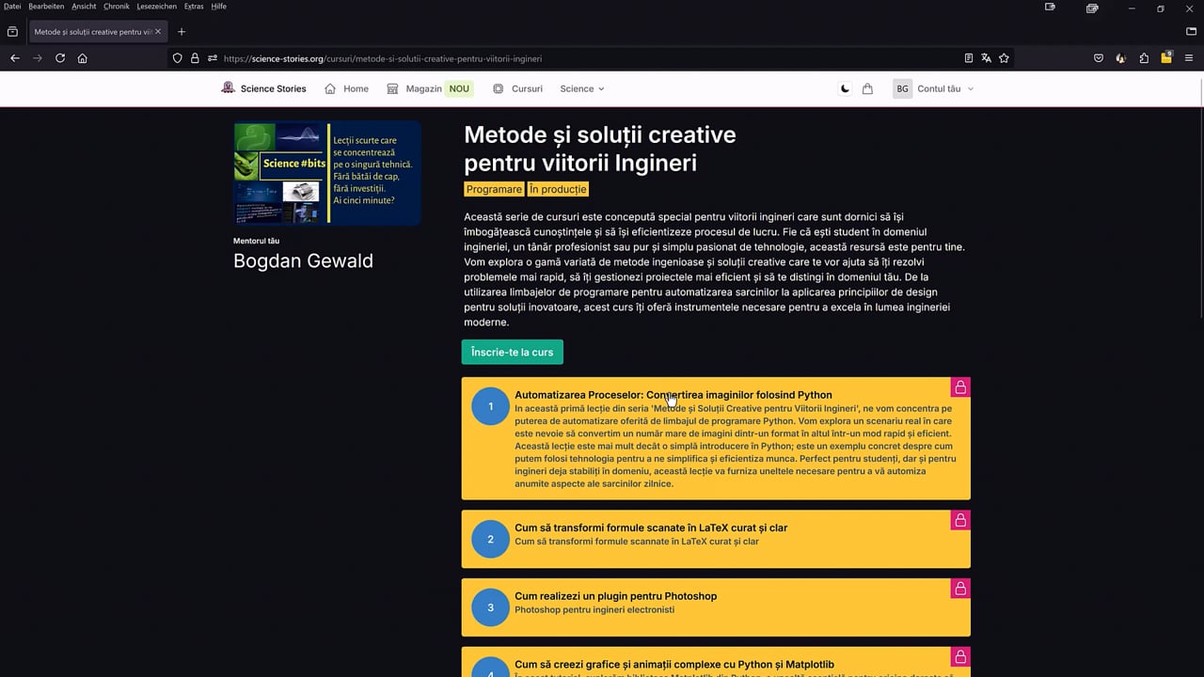Open the Home page link
1204x677 pixels.
346,88
